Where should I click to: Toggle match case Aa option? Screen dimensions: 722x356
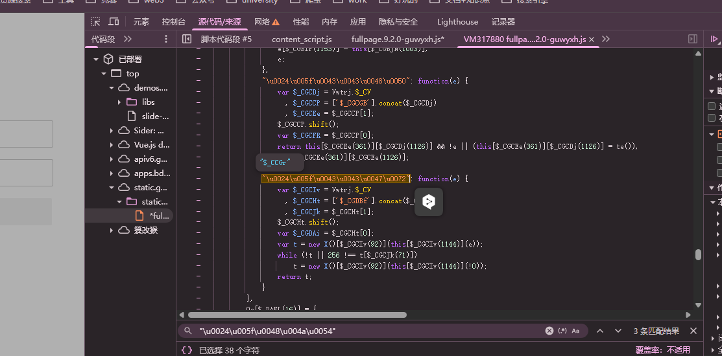coord(575,331)
